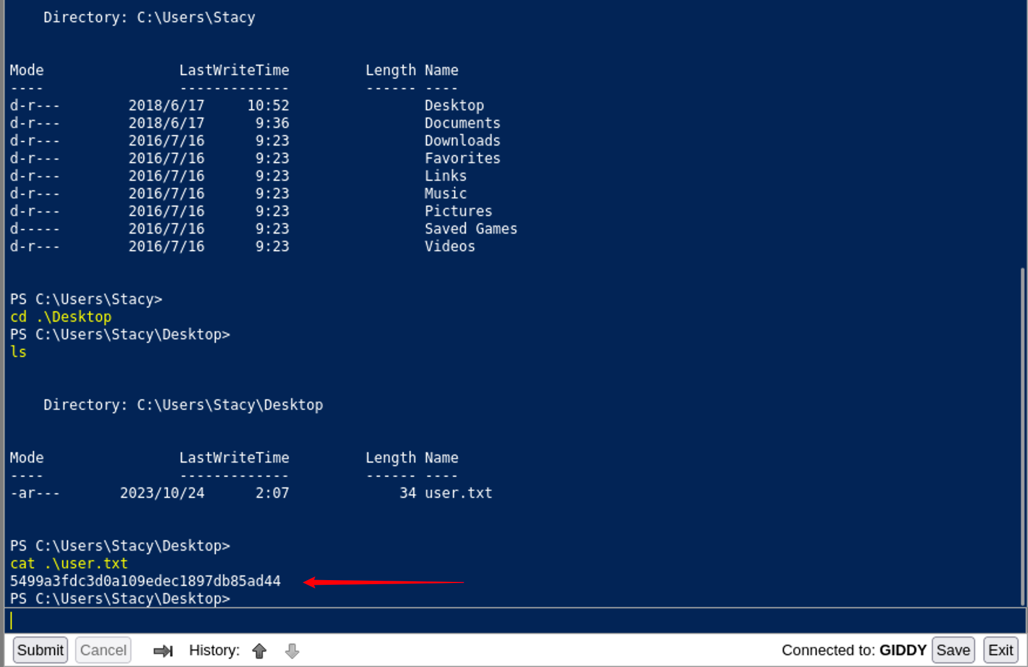Click the 9:36 time in Documents row
Screen dimensions: 1028x667
(x=272, y=123)
